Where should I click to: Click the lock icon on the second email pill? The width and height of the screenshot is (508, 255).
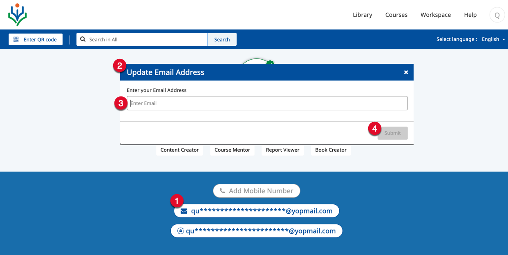tap(180, 231)
